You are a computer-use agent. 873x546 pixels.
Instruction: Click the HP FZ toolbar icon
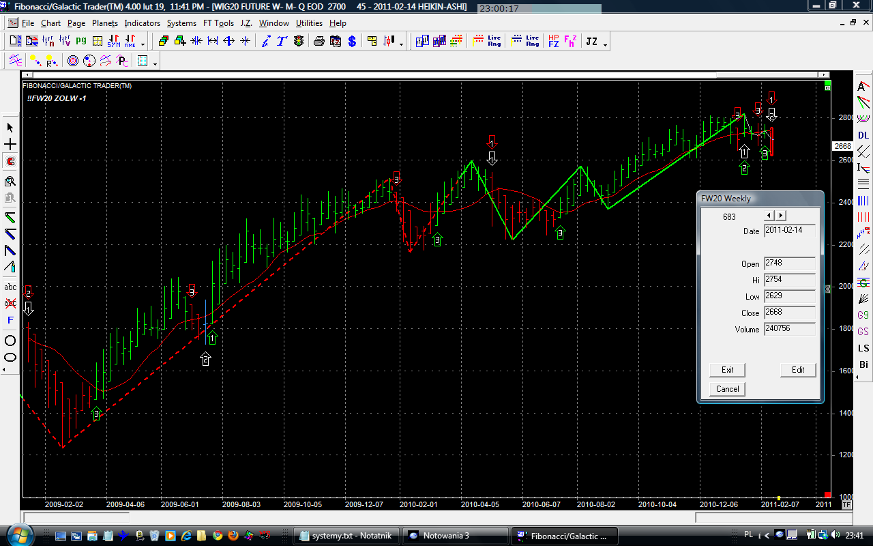[553, 41]
